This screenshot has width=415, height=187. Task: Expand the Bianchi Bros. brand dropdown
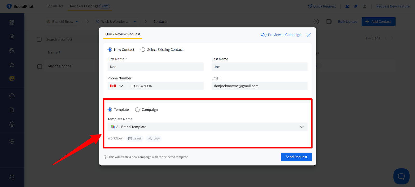62,22
